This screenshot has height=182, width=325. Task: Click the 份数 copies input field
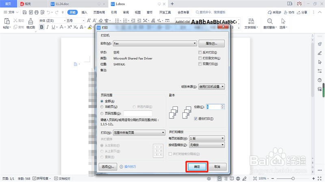tap(214, 107)
